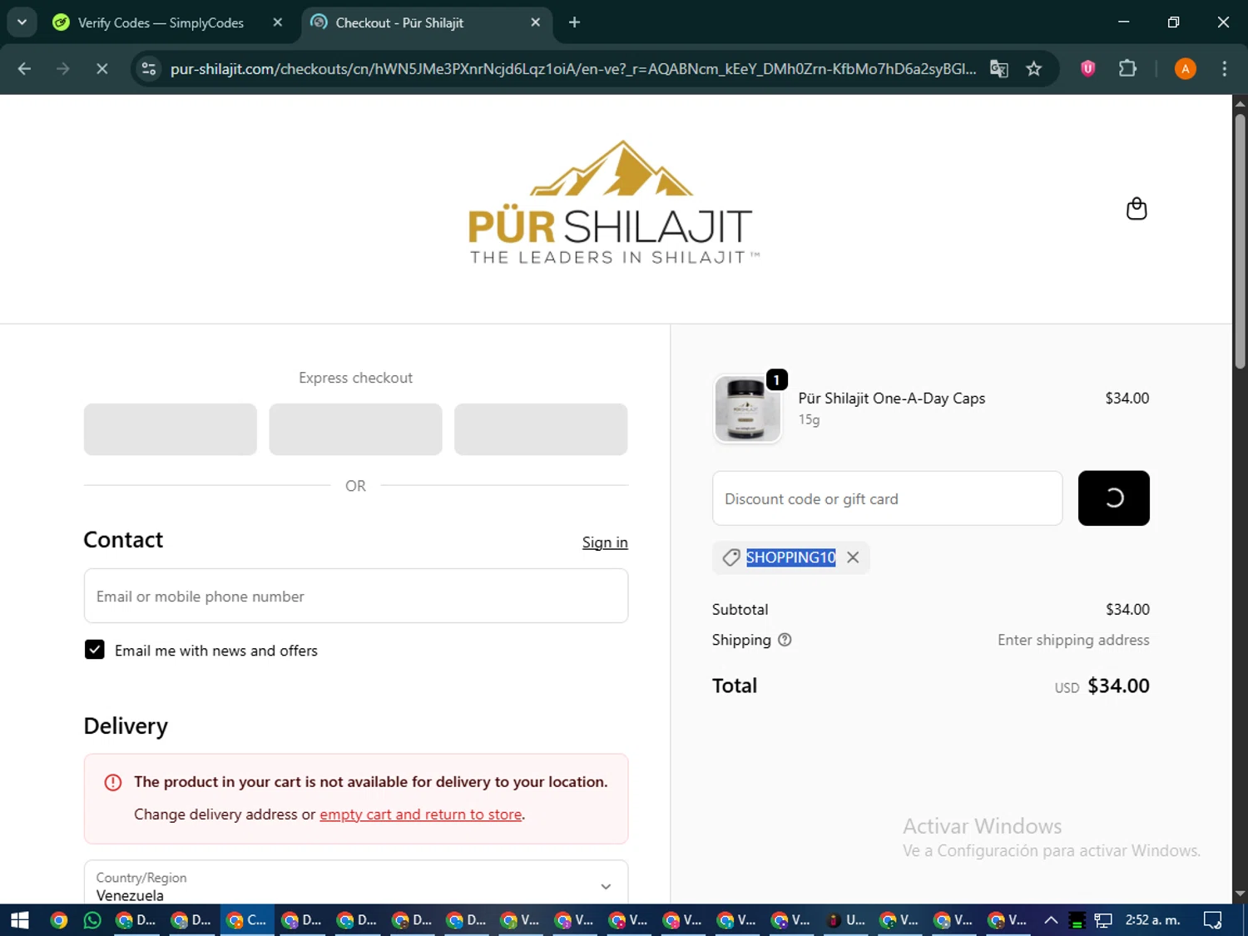Select the Checkout - Pür Shilajit tab
Image resolution: width=1248 pixels, height=936 pixels.
(399, 22)
